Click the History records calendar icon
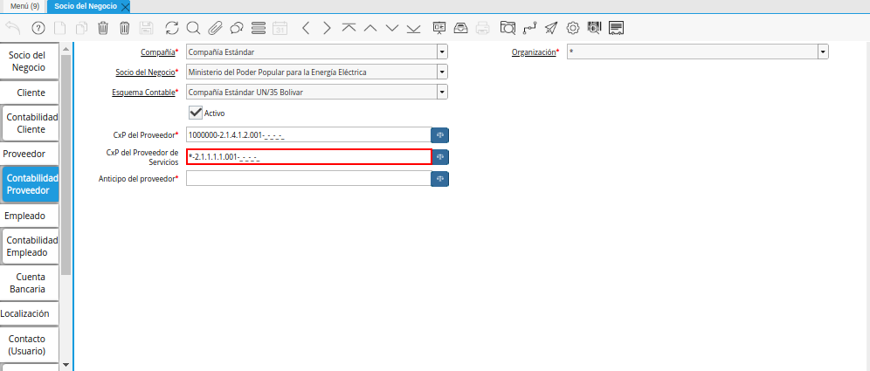Viewport: 870px width, 371px height. pyautogui.click(x=280, y=28)
